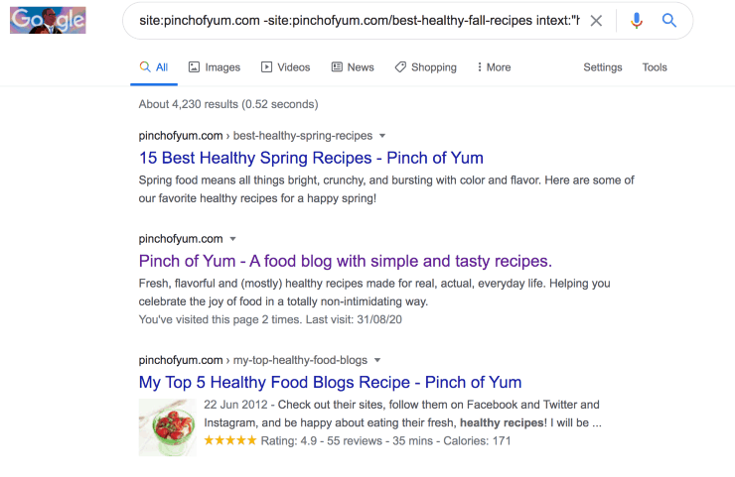Expand dropdown arrow next to my-top-healthy-food-blogs URL
Viewport: 735px width, 477px height.
click(377, 360)
